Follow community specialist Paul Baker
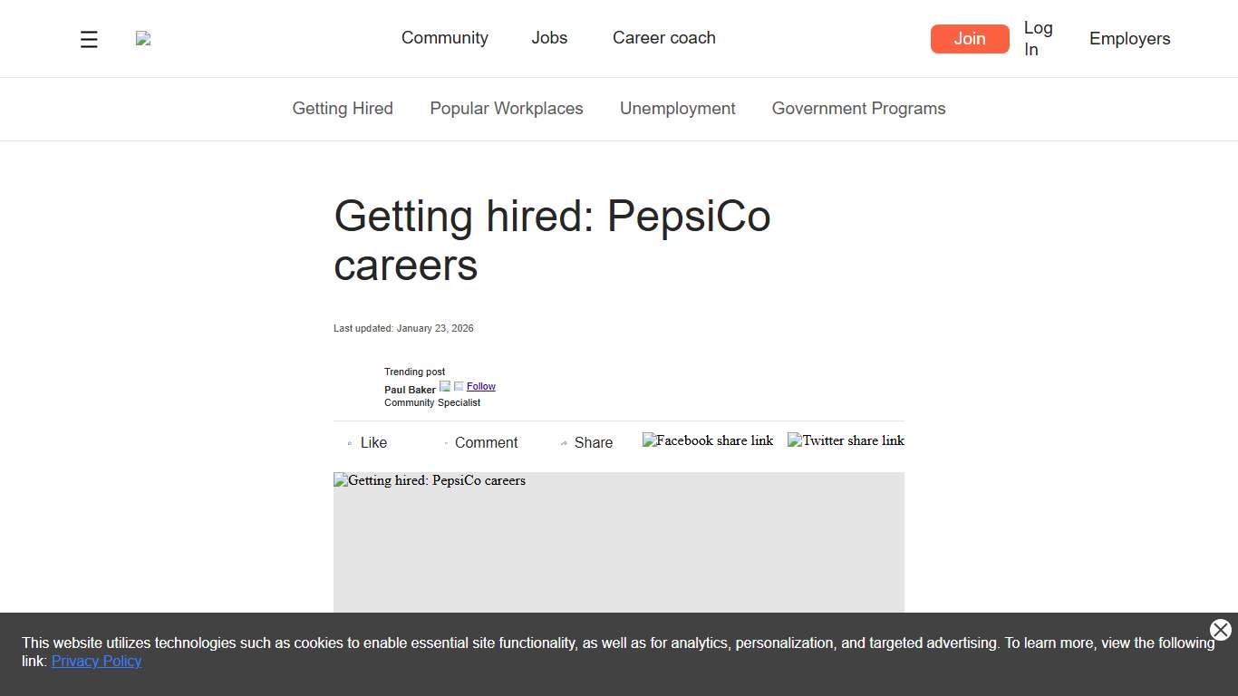 coord(480,386)
